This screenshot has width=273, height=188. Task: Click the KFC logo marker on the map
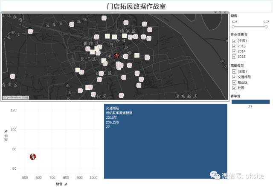pyautogui.click(x=116, y=56)
